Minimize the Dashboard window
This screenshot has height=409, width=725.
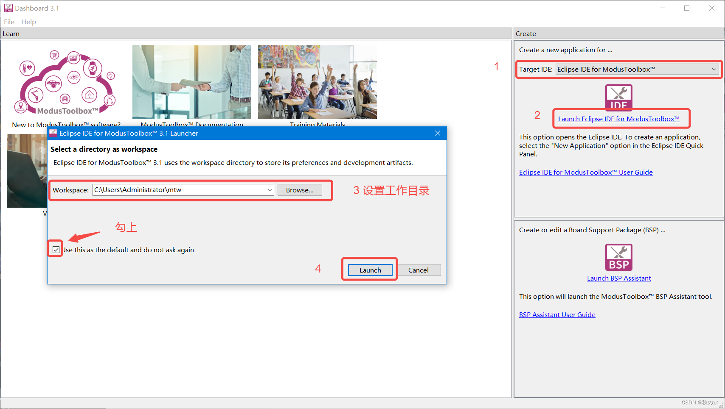coord(662,8)
